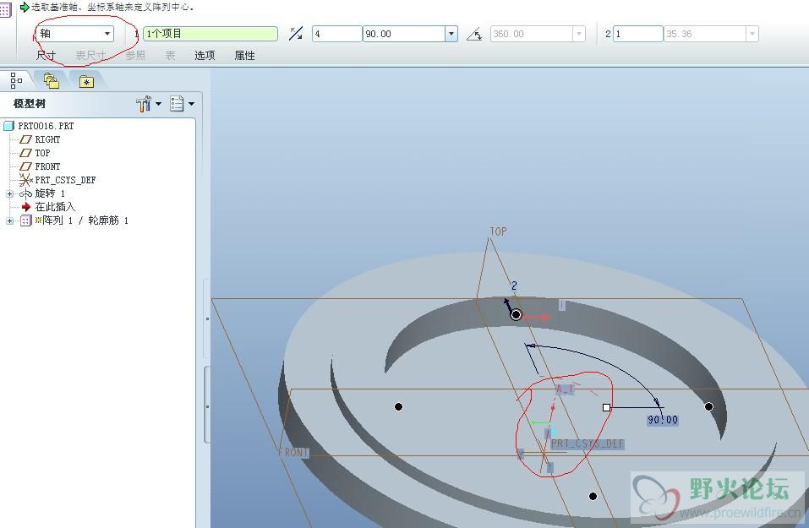Screen dimensions: 809x528
Task: Click the RIGHT datum plane icon in the tree
Action: coord(25,139)
